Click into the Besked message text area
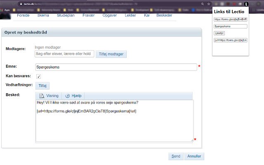This screenshot has width=264, height=165. point(115,121)
